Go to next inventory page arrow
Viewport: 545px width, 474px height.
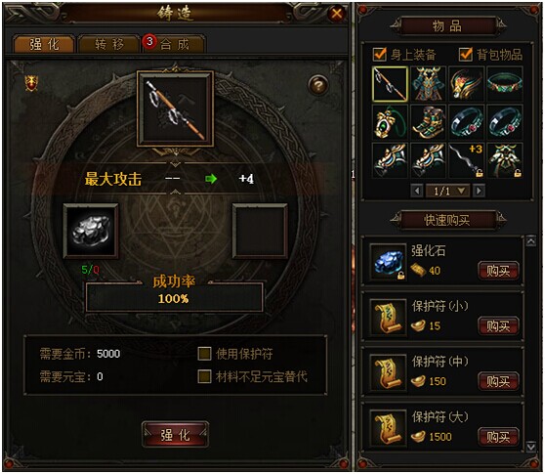coord(479,191)
